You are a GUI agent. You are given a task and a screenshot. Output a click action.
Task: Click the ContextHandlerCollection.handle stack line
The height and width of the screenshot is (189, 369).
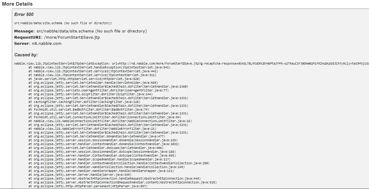click(119, 163)
